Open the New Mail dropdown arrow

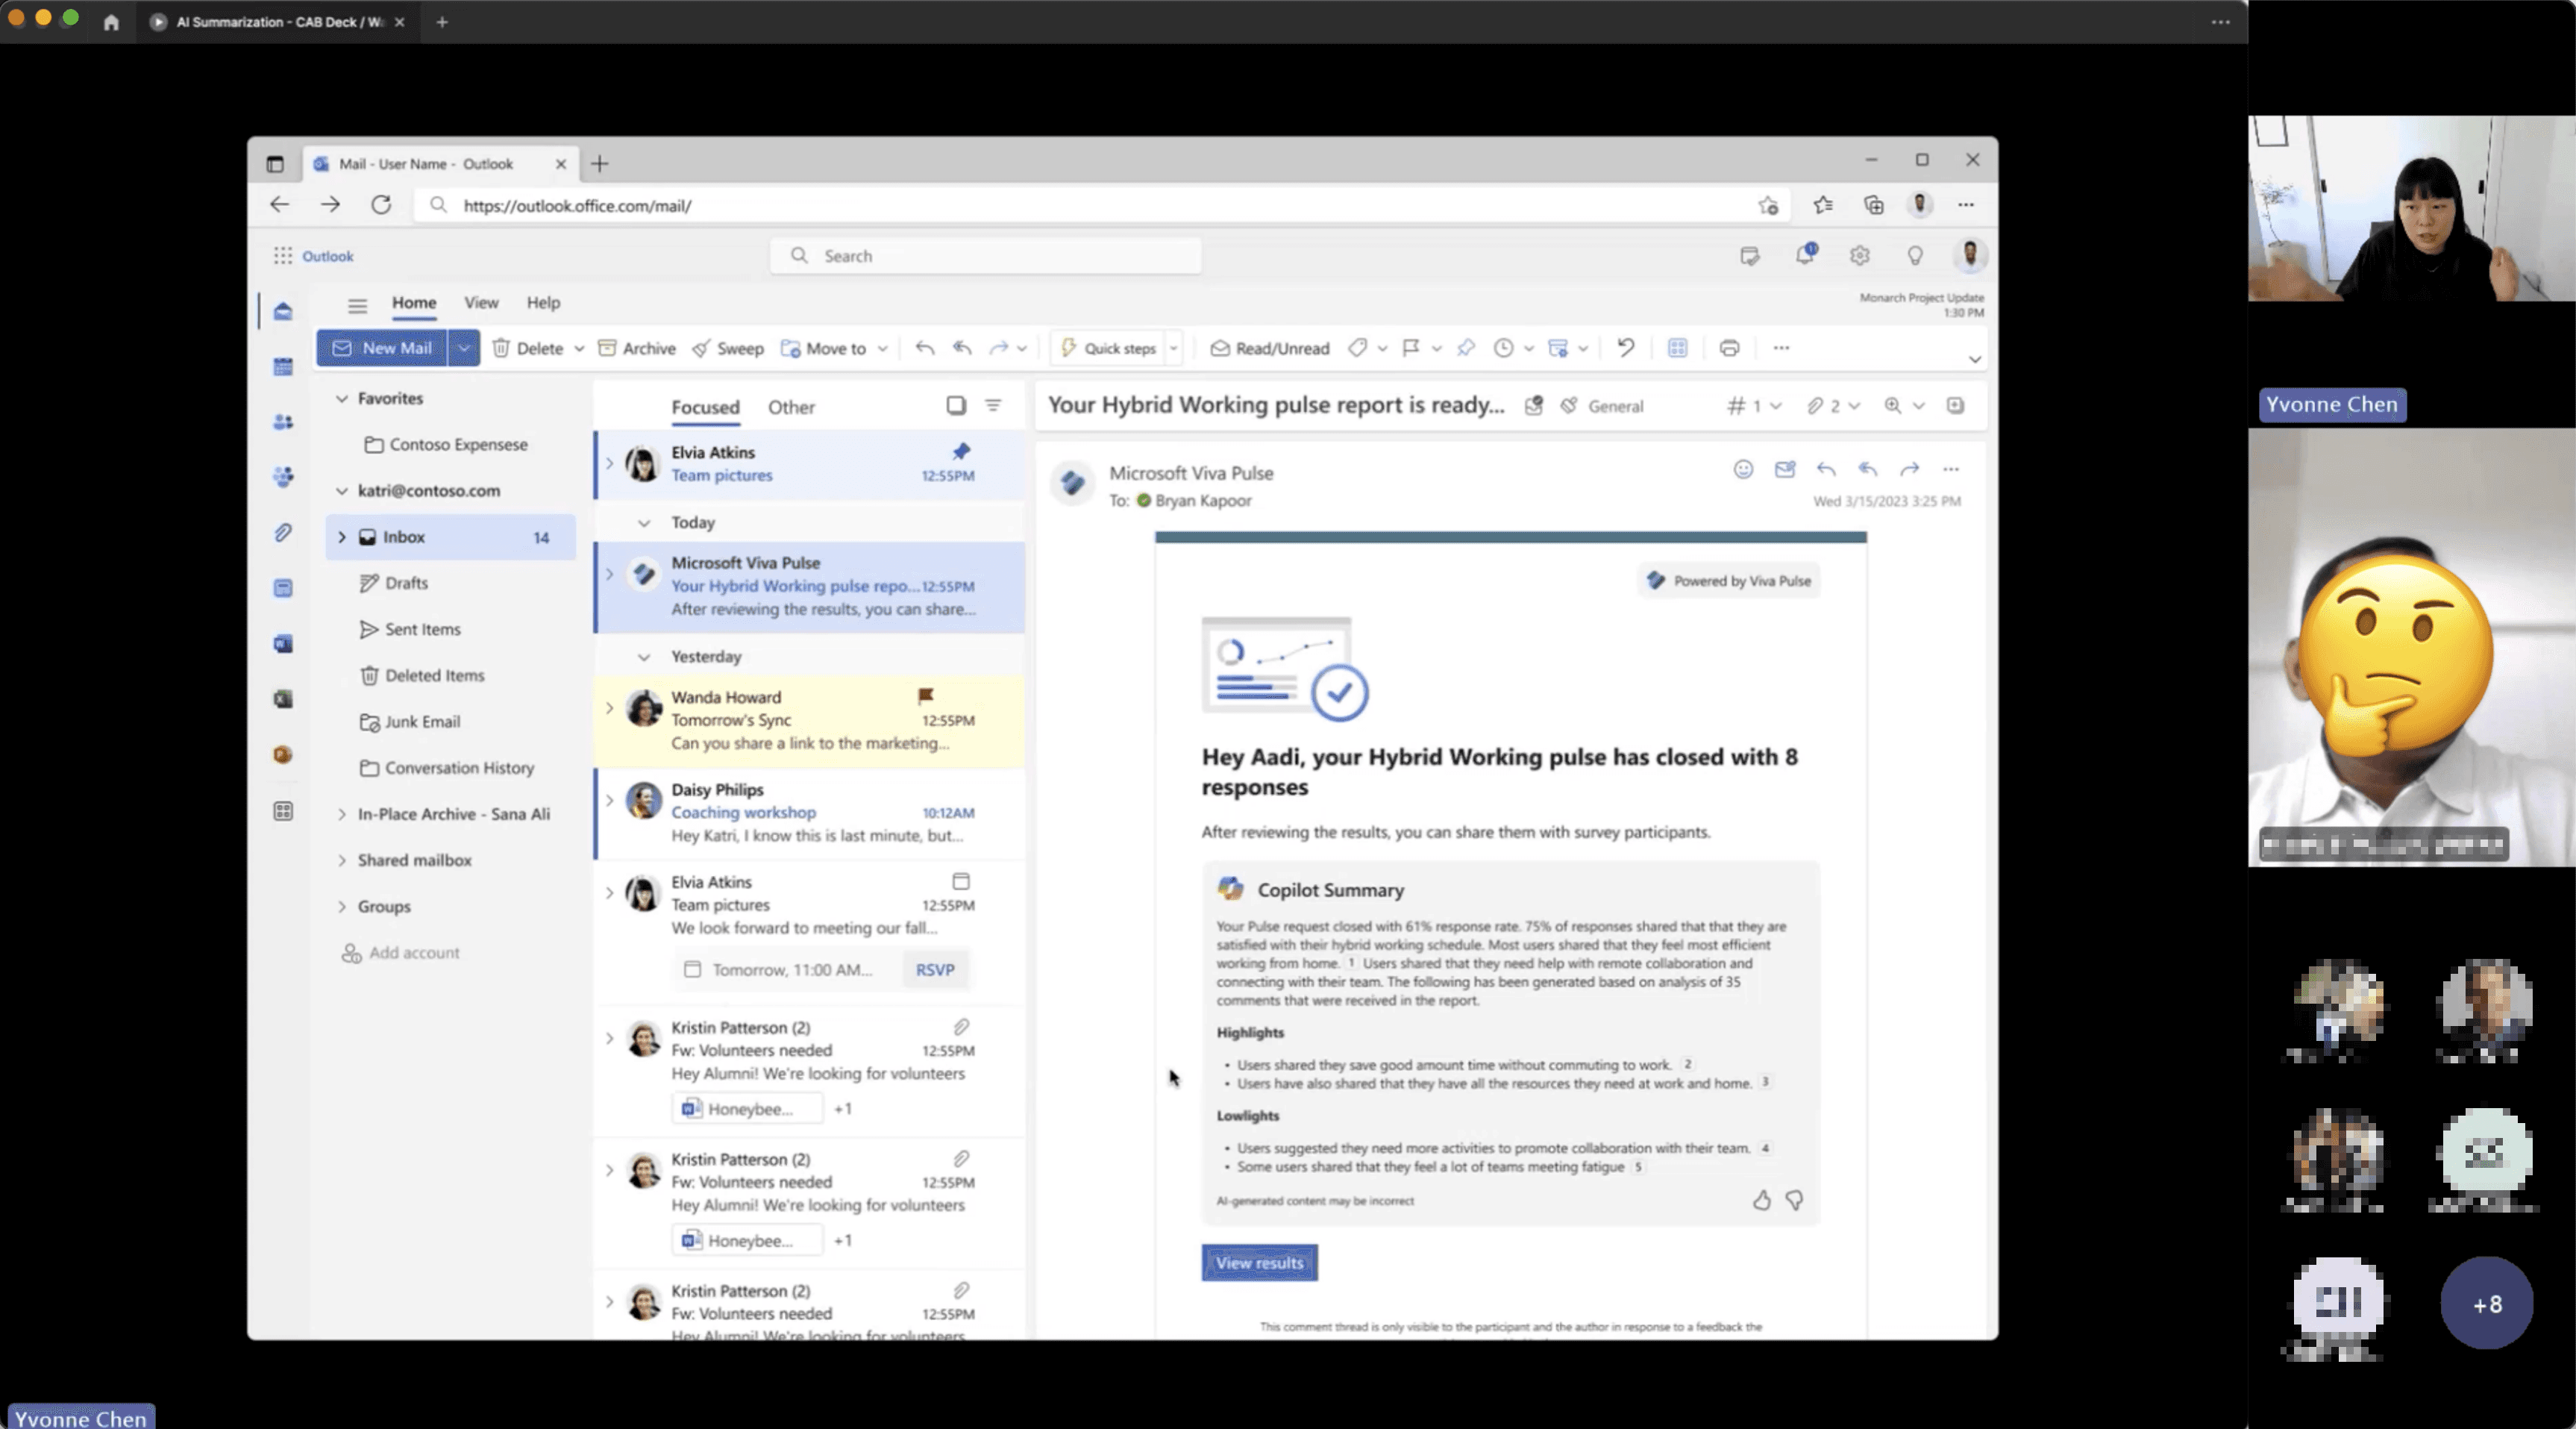click(464, 348)
